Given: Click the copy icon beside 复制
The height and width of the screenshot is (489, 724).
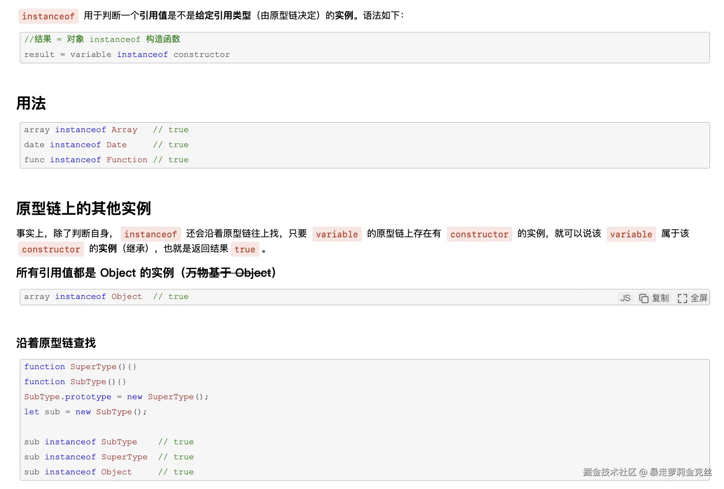Looking at the screenshot, I should pos(644,298).
